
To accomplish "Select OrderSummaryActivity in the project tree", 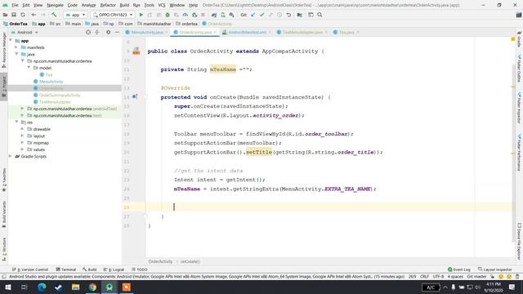I will 60,95.
